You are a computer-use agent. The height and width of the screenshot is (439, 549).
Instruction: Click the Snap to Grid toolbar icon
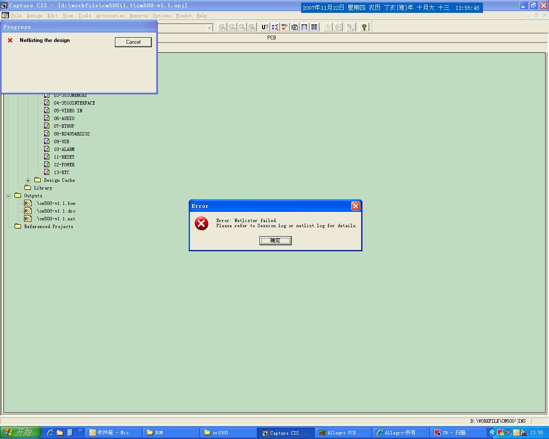click(x=328, y=27)
